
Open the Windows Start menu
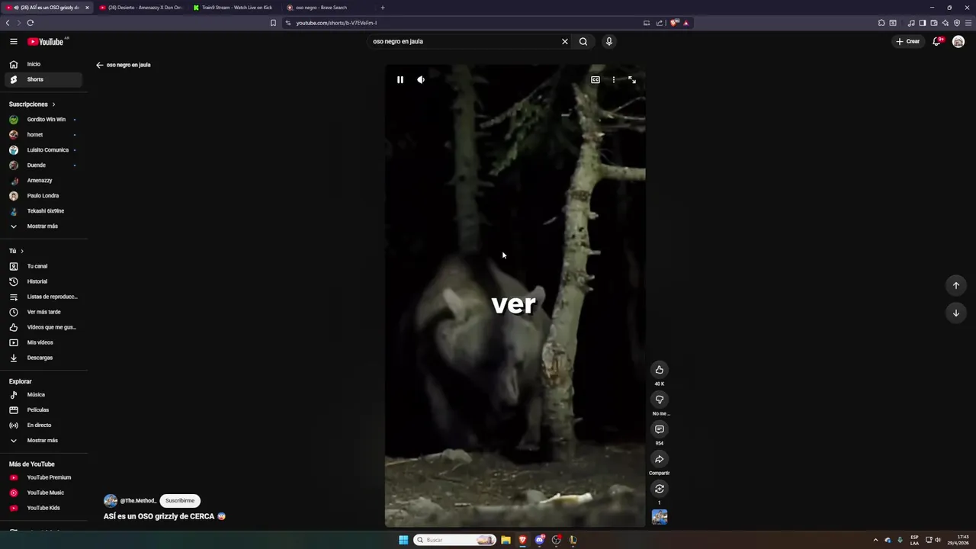tap(403, 540)
